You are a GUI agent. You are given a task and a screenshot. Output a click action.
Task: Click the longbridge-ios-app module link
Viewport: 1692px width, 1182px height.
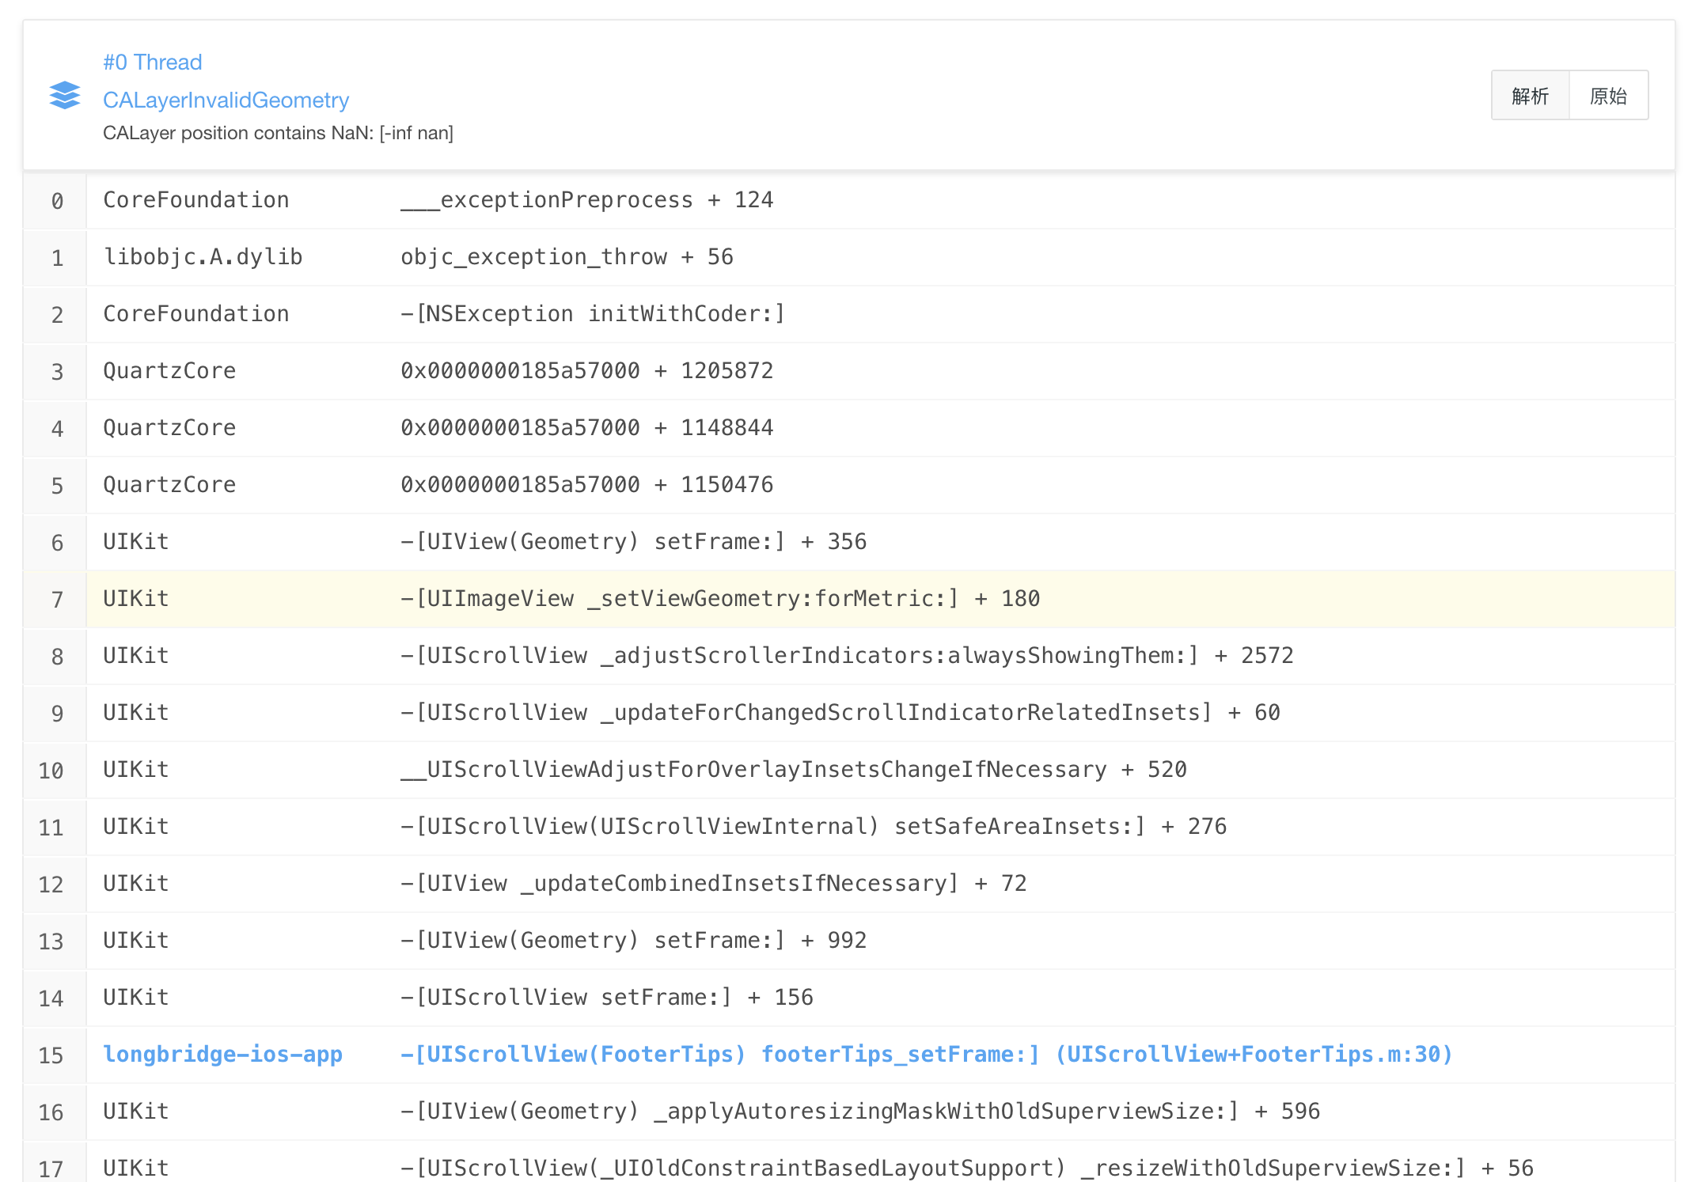222,1054
